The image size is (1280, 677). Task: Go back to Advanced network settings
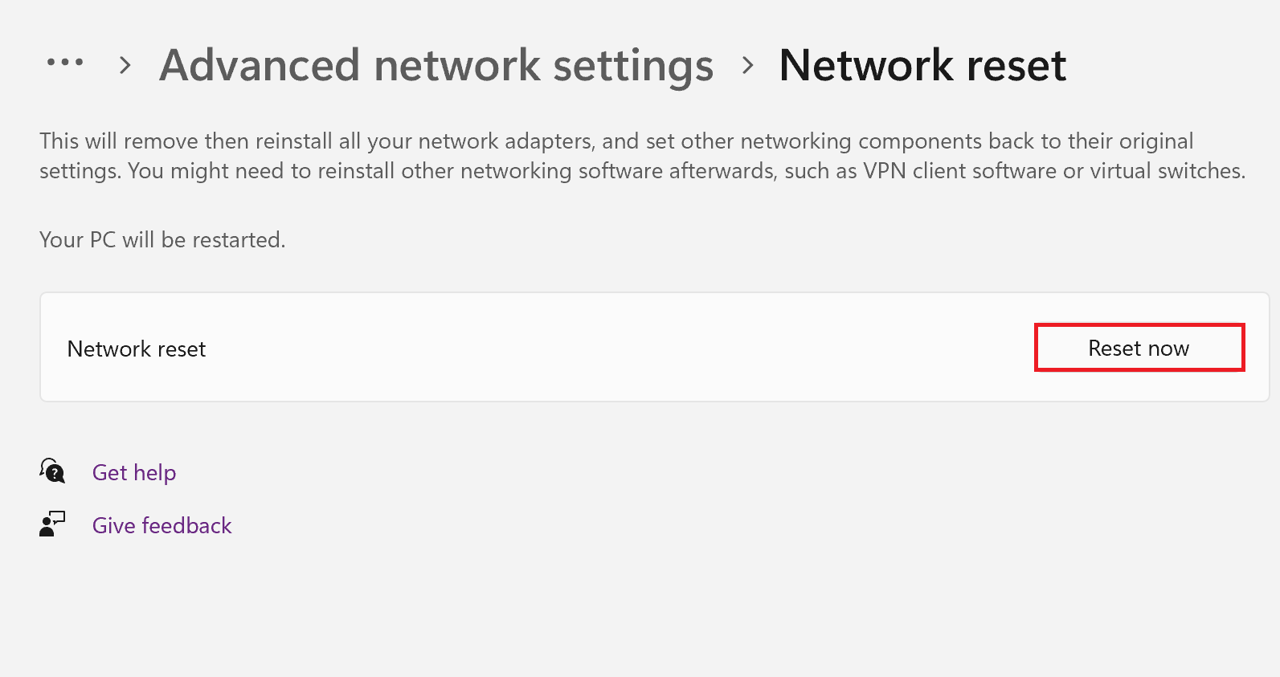click(436, 65)
